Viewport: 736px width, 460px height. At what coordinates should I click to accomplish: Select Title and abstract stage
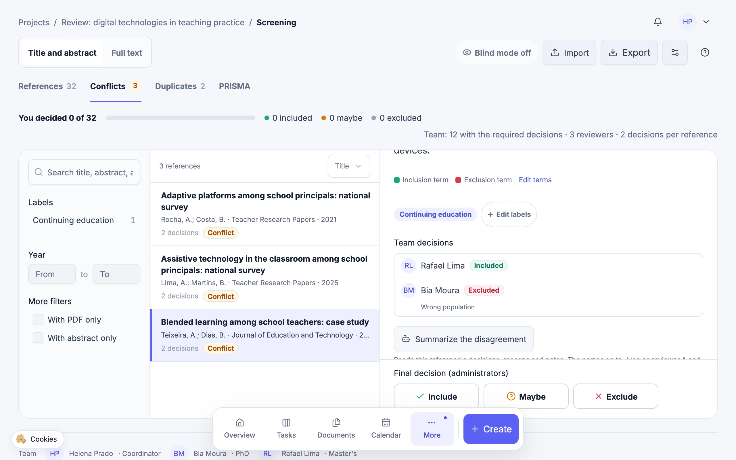click(x=62, y=53)
